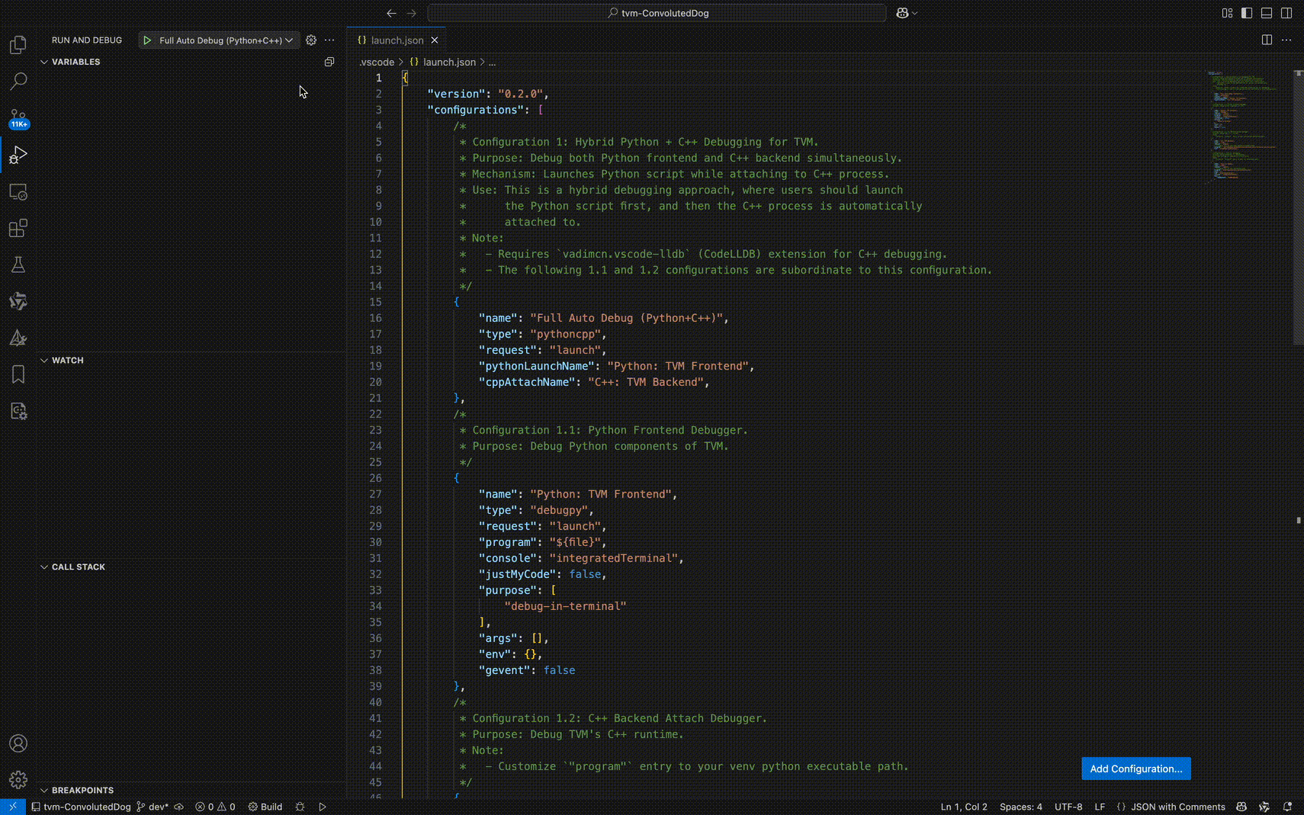Viewport: 1304px width, 815px height.
Task: Open the Extensions view
Action: click(18, 228)
